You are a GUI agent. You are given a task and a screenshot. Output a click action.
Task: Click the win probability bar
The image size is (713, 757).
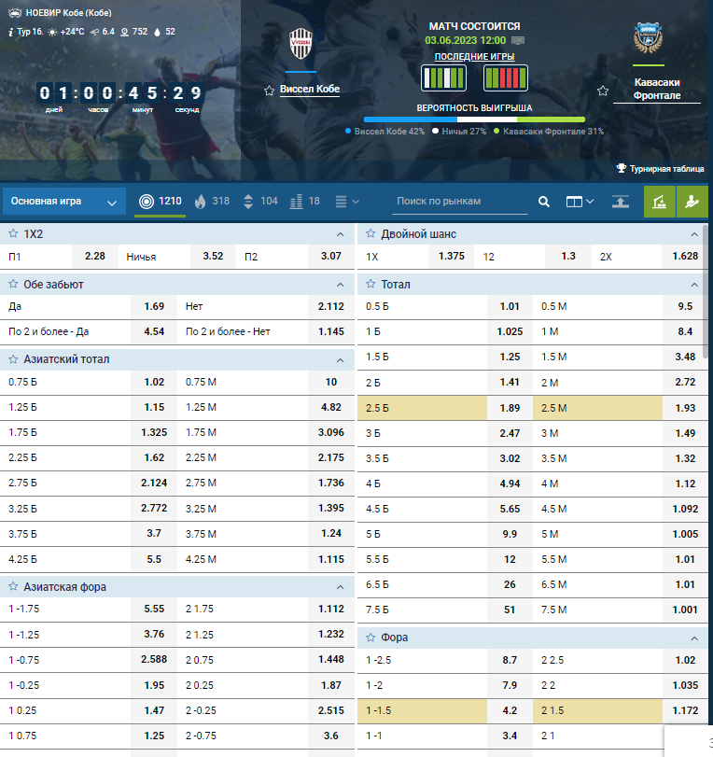point(474,119)
